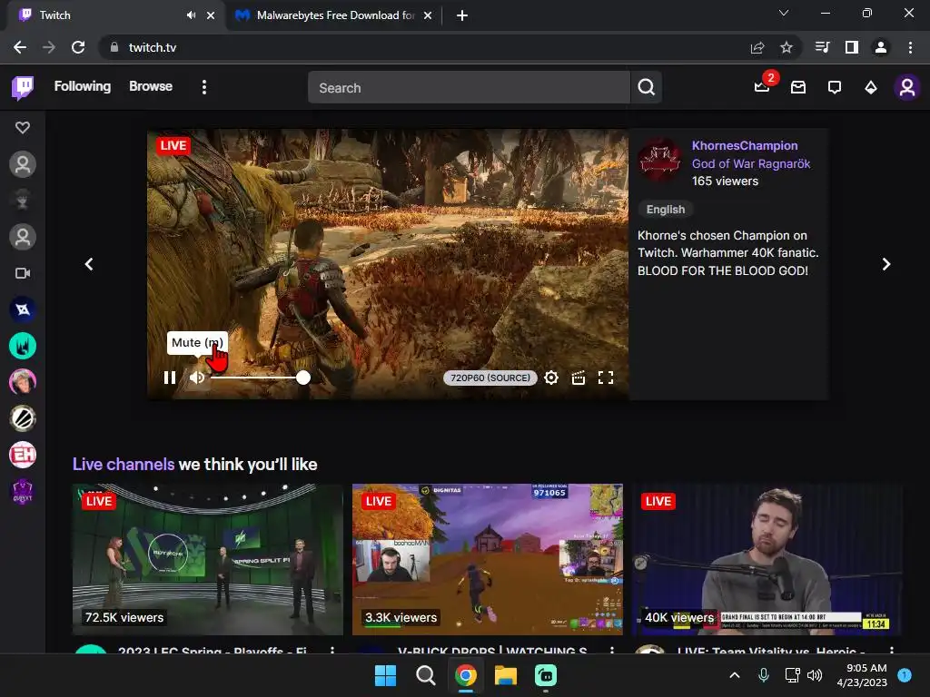This screenshot has height=697, width=930.
Task: Create a clip with the clapperboard icon
Action: pos(579,378)
